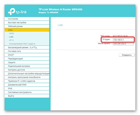
Task: Open the IPTV submenu entry
Action: (11, 40)
